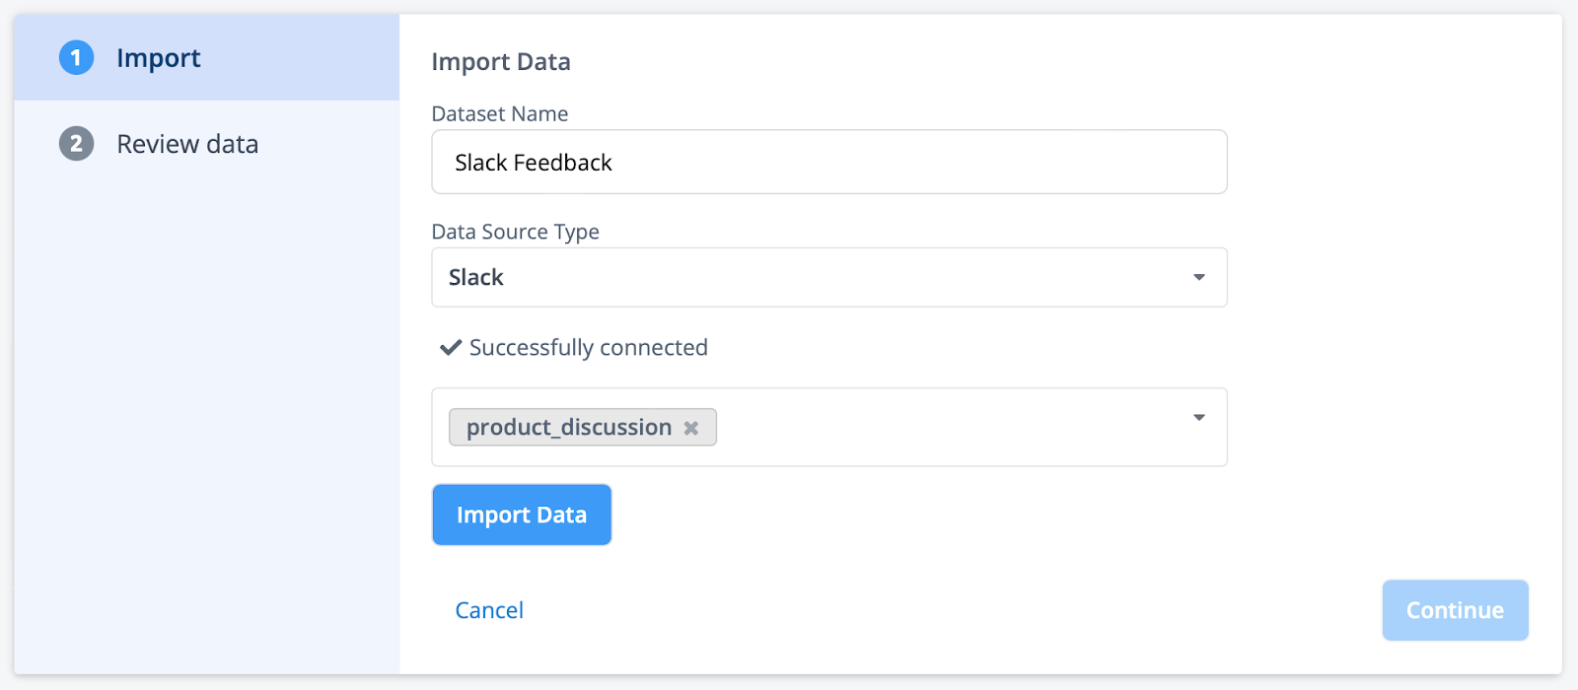Expand Data Source Type dropdown arrow
This screenshot has width=1578, height=690.
[1198, 277]
